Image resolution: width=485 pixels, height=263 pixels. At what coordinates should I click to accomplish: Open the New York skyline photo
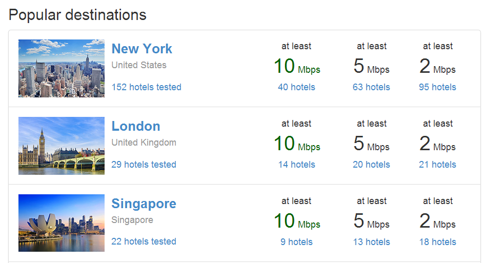pyautogui.click(x=62, y=68)
